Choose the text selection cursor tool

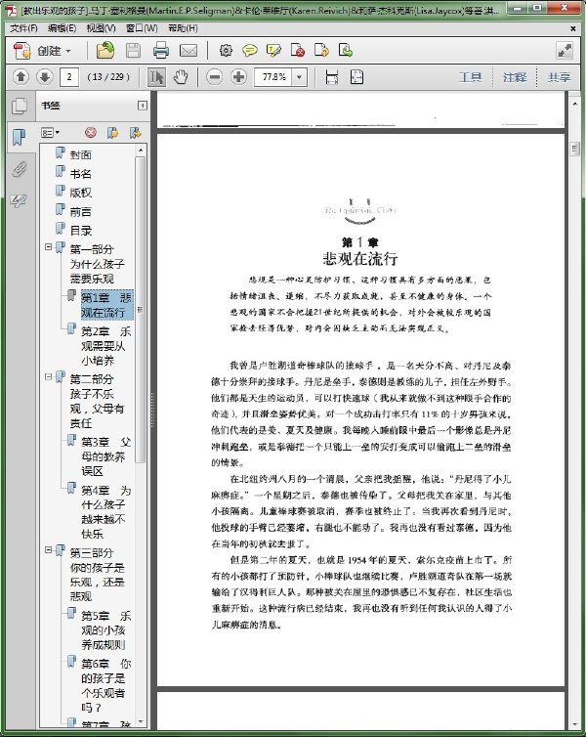point(156,77)
